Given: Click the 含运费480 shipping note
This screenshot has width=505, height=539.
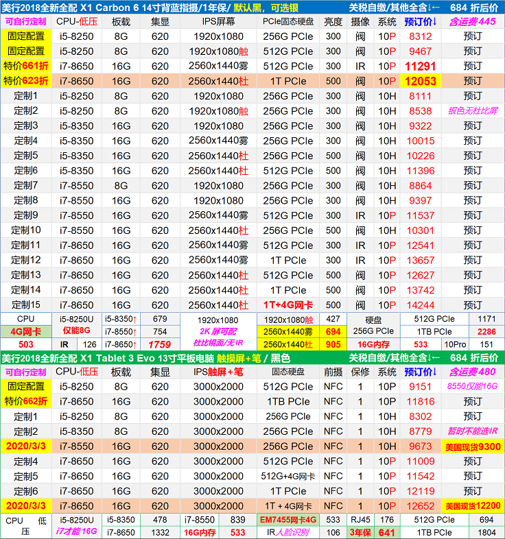Looking at the screenshot, I should [472, 372].
